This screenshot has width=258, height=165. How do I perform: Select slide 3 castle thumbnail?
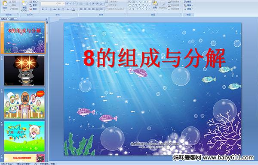point(25,103)
